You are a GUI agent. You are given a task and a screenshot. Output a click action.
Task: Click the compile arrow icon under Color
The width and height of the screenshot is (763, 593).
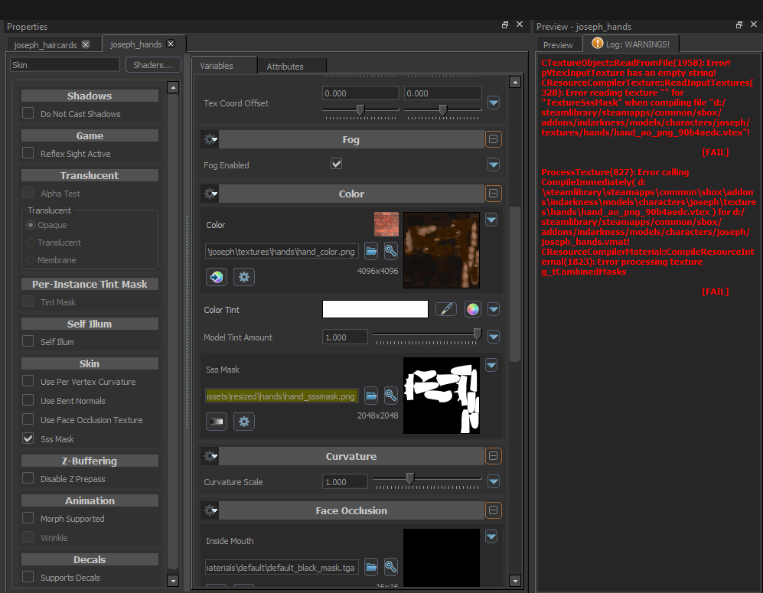point(215,276)
